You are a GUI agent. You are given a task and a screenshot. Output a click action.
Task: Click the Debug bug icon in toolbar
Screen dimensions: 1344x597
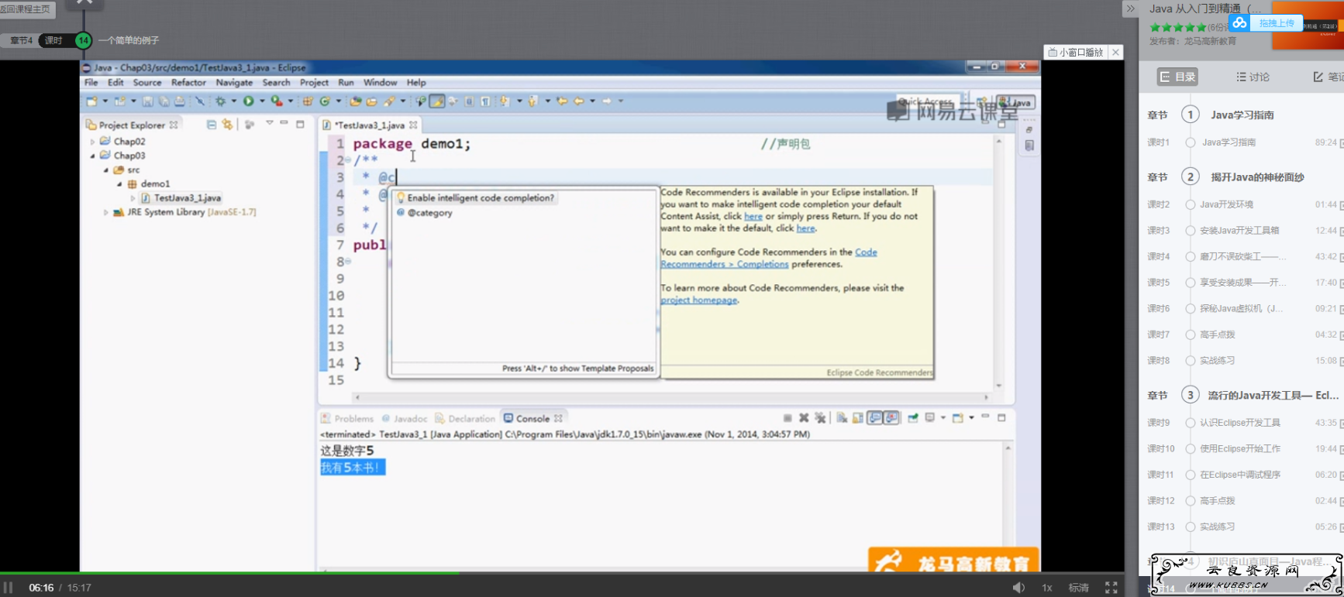click(x=221, y=101)
